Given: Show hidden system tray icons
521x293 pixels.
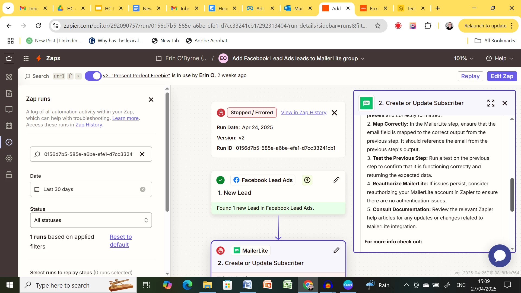Looking at the screenshot, I should coord(406,285).
